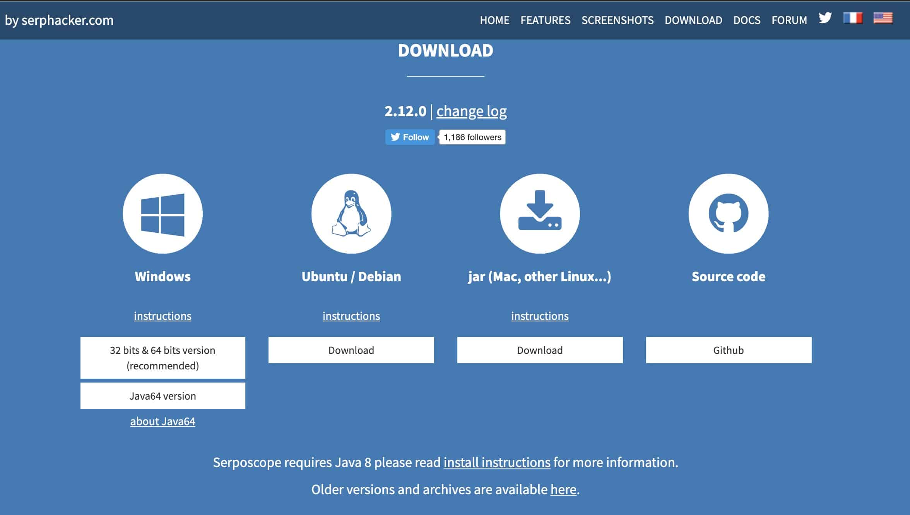The height and width of the screenshot is (515, 910).
Task: Click the 'jar (Mac, other Linux...)' heading
Action: click(540, 276)
